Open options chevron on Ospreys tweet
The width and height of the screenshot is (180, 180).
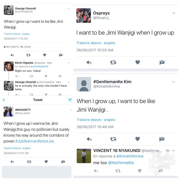[174, 13]
